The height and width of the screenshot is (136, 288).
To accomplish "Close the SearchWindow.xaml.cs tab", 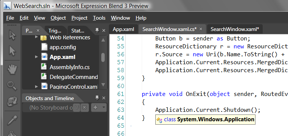I will 201,29.
